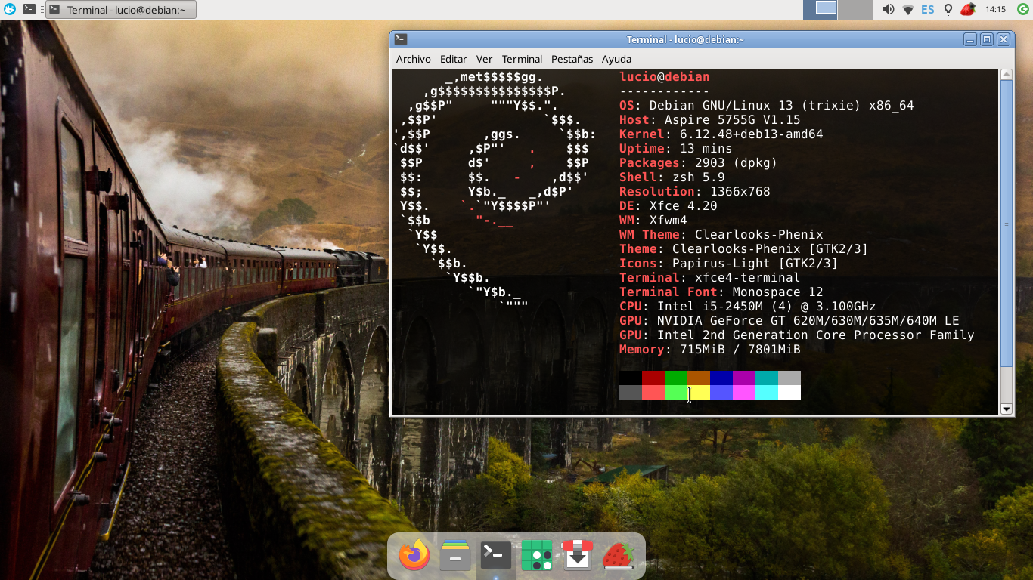1033x580 pixels.
Task: Click the white color block in the bottom row
Action: 789,392
